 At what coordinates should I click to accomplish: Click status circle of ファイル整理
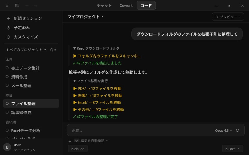[x=7, y=103]
